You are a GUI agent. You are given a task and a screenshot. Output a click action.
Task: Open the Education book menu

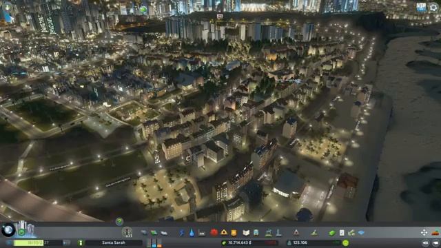[x=246, y=233]
